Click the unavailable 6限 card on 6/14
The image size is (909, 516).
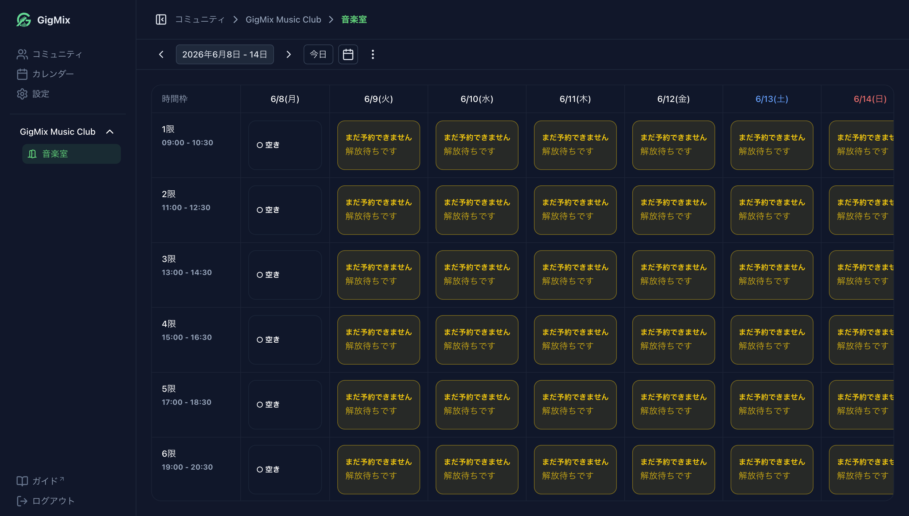pos(861,470)
